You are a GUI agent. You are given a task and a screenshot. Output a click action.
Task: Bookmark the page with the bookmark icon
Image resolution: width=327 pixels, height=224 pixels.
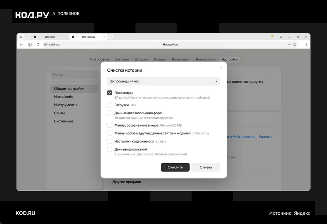(295, 45)
